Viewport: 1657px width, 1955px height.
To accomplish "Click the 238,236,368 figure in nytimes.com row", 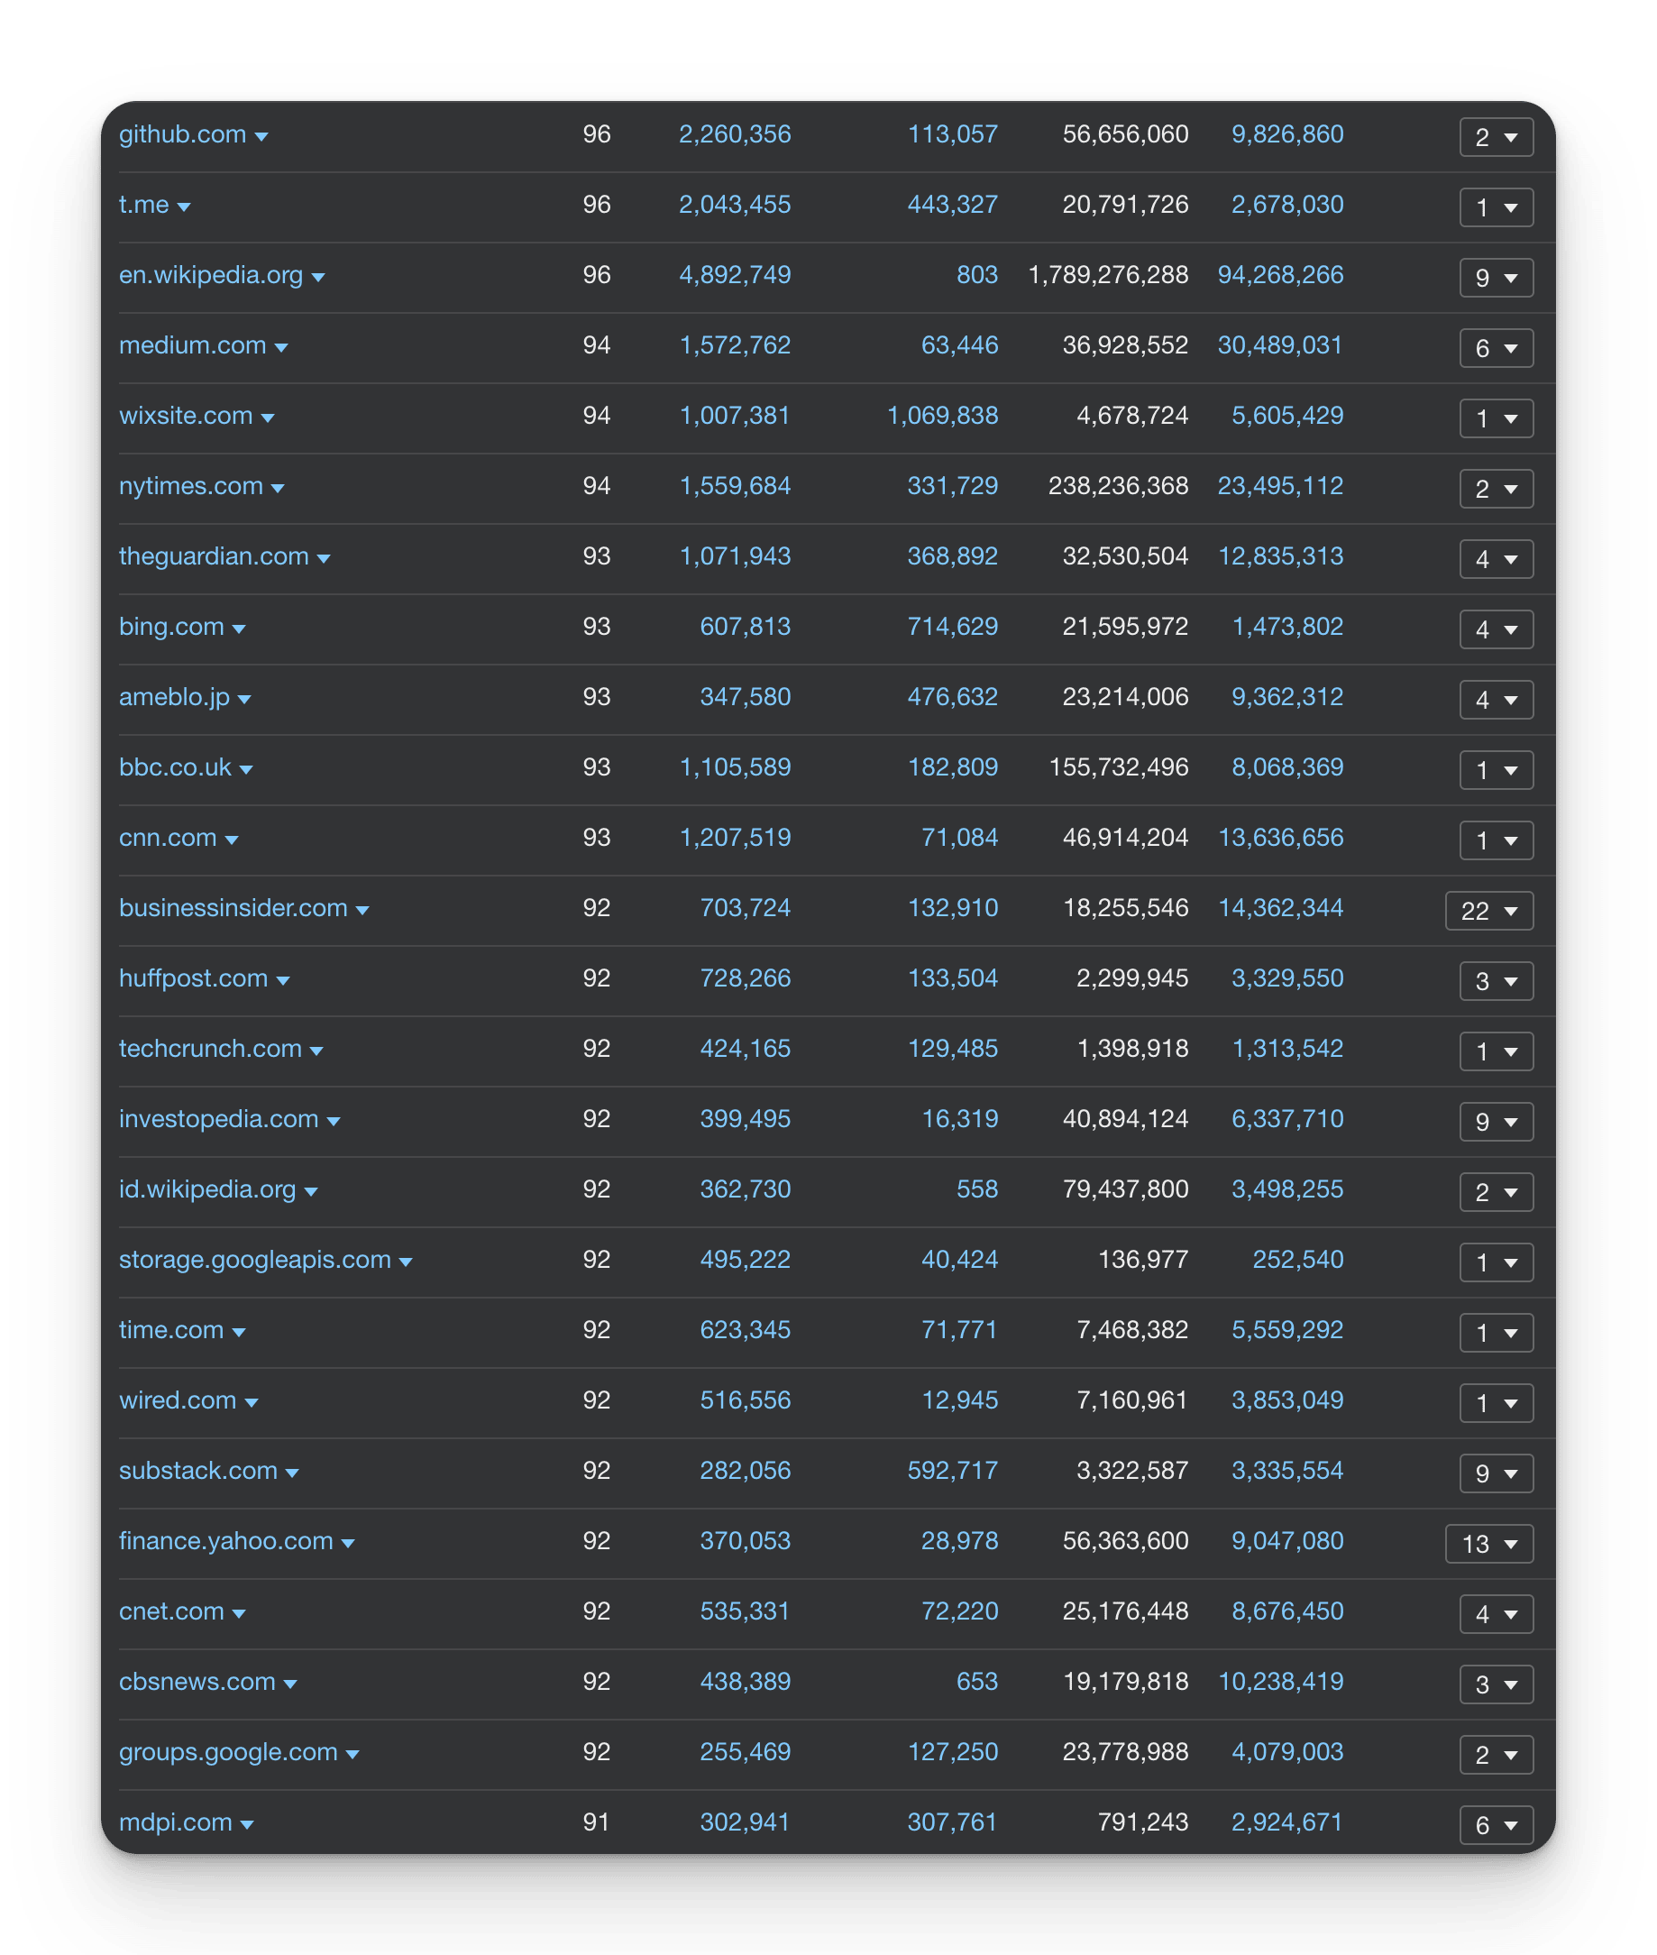I will point(1119,486).
